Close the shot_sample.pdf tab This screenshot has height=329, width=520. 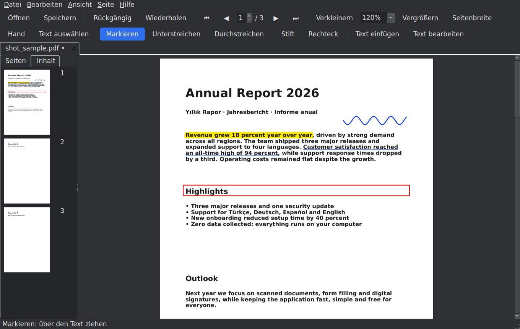tap(74, 49)
